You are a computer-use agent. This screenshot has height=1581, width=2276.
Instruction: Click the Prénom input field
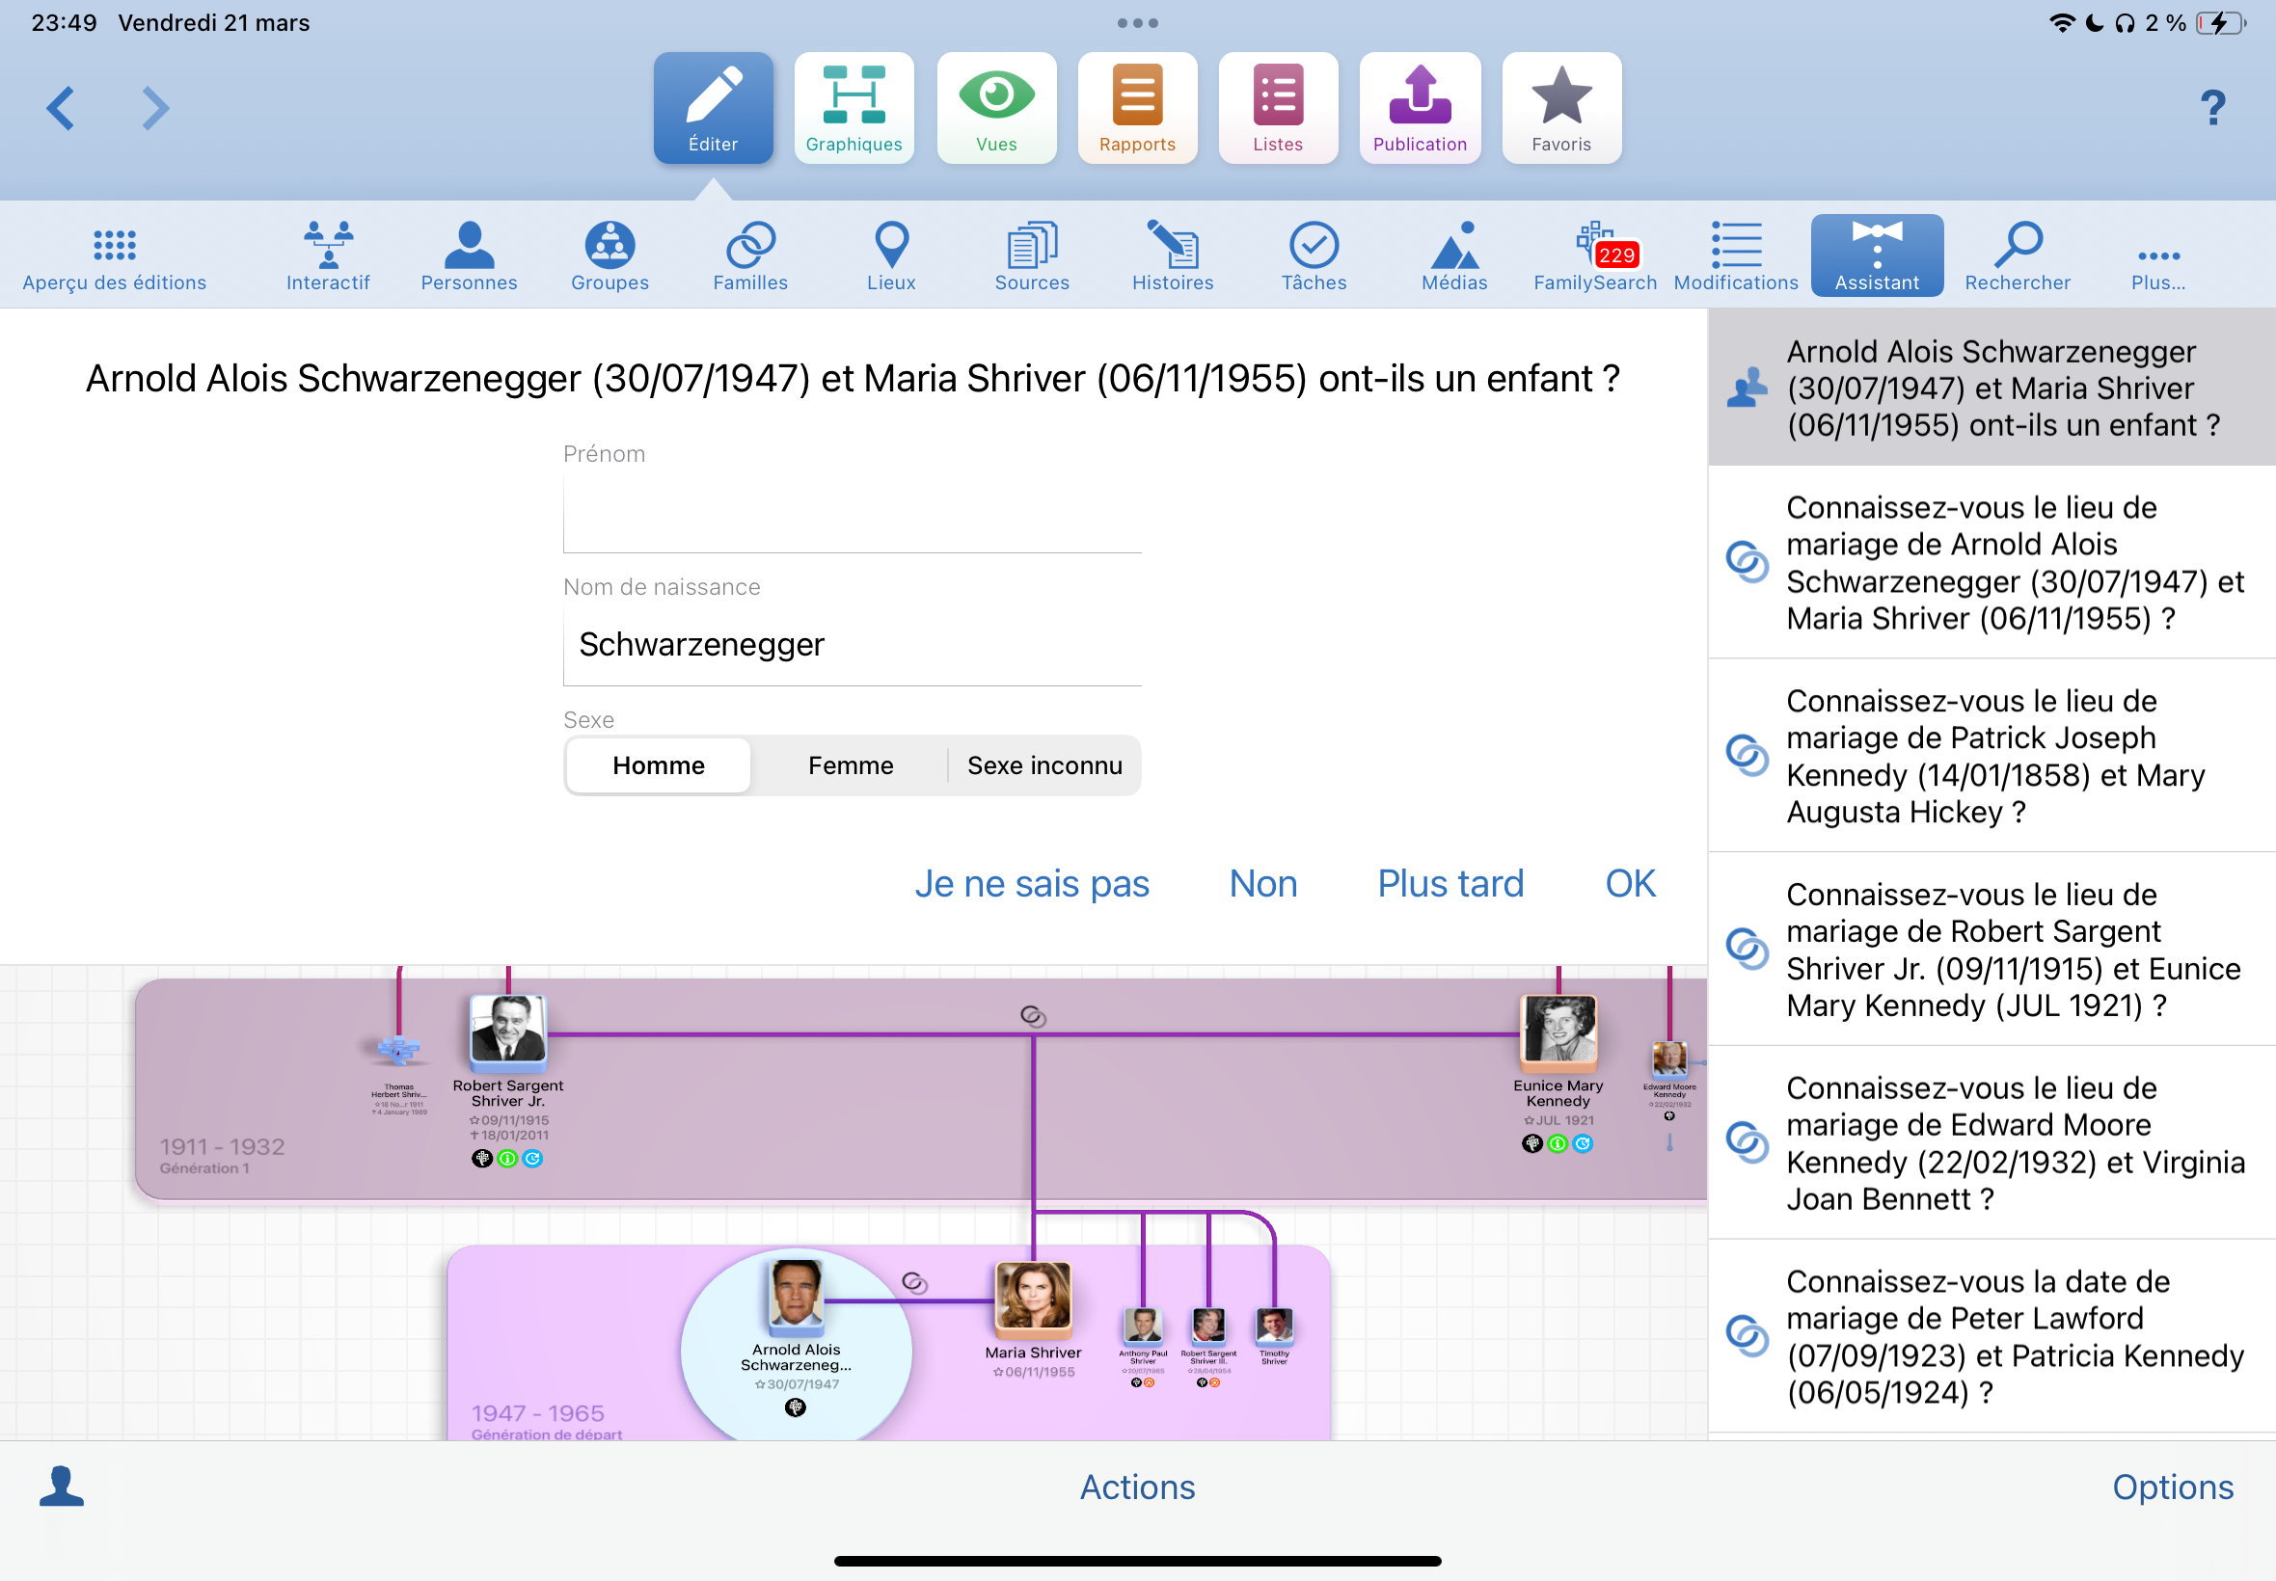tap(853, 513)
